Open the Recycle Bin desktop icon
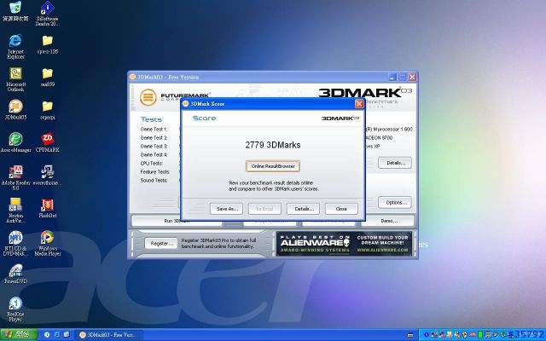546x341 pixels. pyautogui.click(x=15, y=11)
